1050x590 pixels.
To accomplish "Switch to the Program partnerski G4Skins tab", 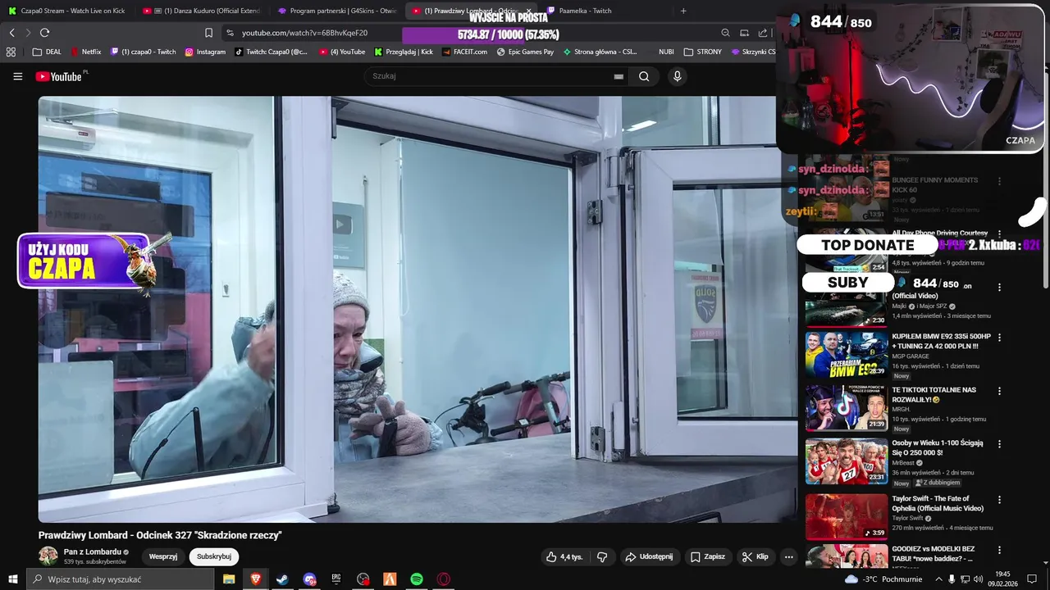I will pos(337,11).
